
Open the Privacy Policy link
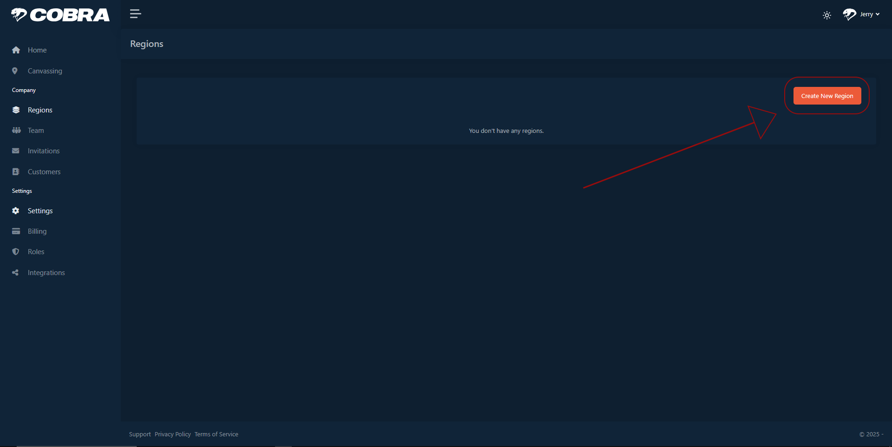[172, 434]
